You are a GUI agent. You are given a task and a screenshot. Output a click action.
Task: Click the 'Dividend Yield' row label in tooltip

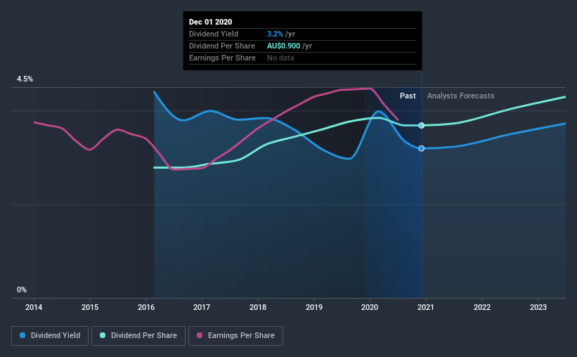[x=214, y=34]
